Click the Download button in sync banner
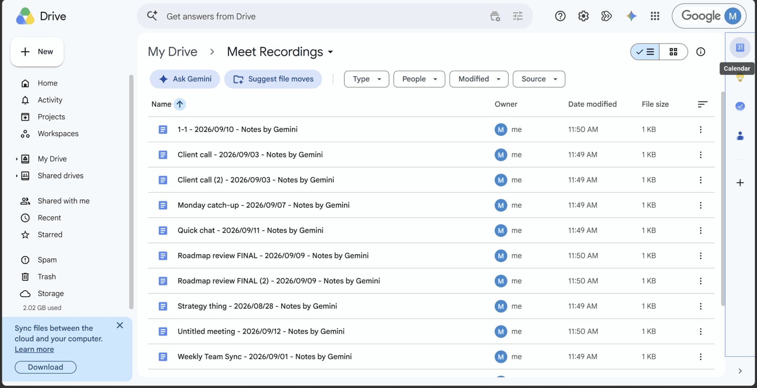 pos(45,367)
